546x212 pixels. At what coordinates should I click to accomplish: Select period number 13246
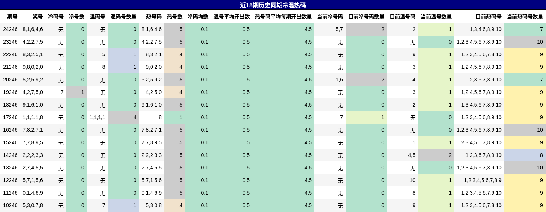[x=10, y=168]
